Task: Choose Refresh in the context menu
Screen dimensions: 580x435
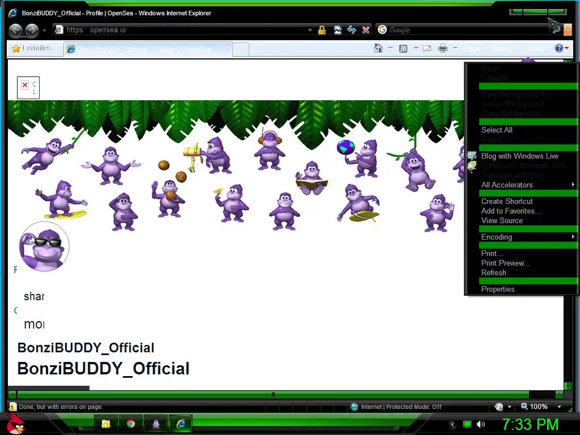Action: point(493,272)
